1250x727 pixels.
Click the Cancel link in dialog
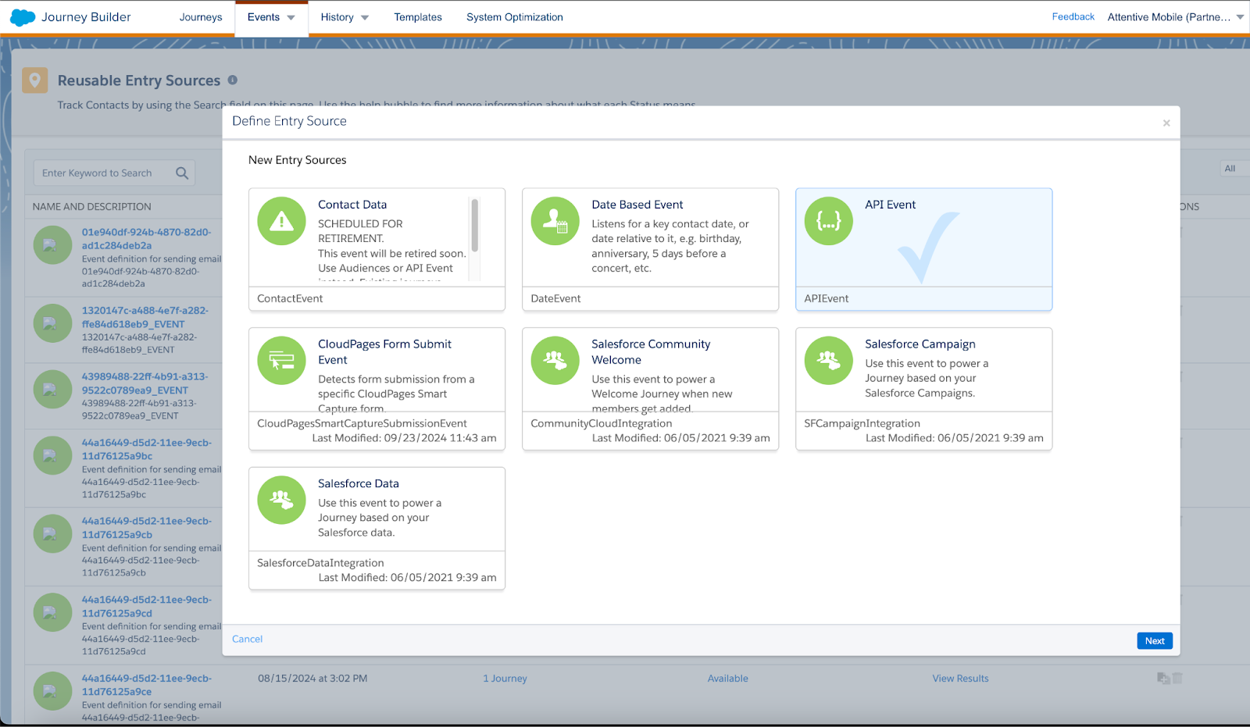pyautogui.click(x=247, y=639)
